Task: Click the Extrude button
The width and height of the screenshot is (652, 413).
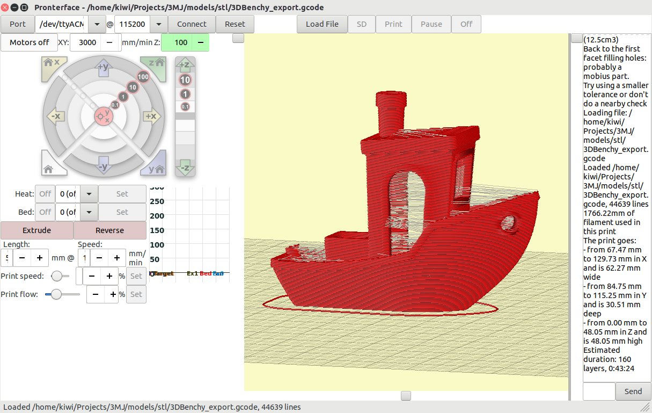Action: click(x=36, y=230)
